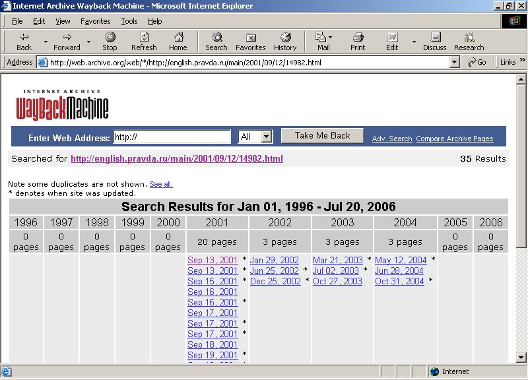Open the File menu

(x=17, y=22)
